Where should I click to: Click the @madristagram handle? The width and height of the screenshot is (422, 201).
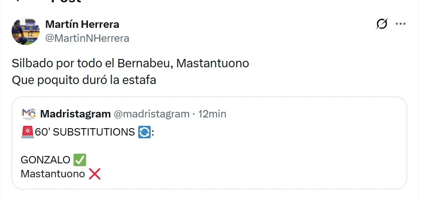click(152, 114)
